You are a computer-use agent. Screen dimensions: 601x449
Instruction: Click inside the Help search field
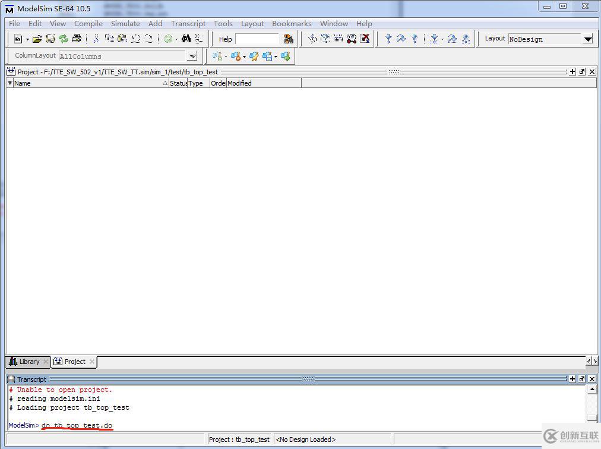(x=258, y=39)
